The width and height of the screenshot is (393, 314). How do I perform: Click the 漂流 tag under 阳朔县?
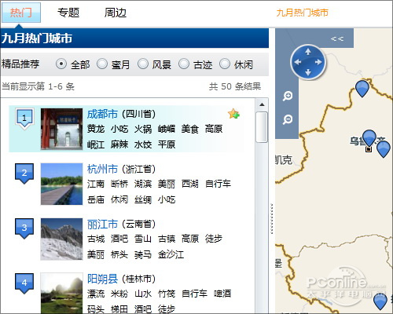click(96, 294)
